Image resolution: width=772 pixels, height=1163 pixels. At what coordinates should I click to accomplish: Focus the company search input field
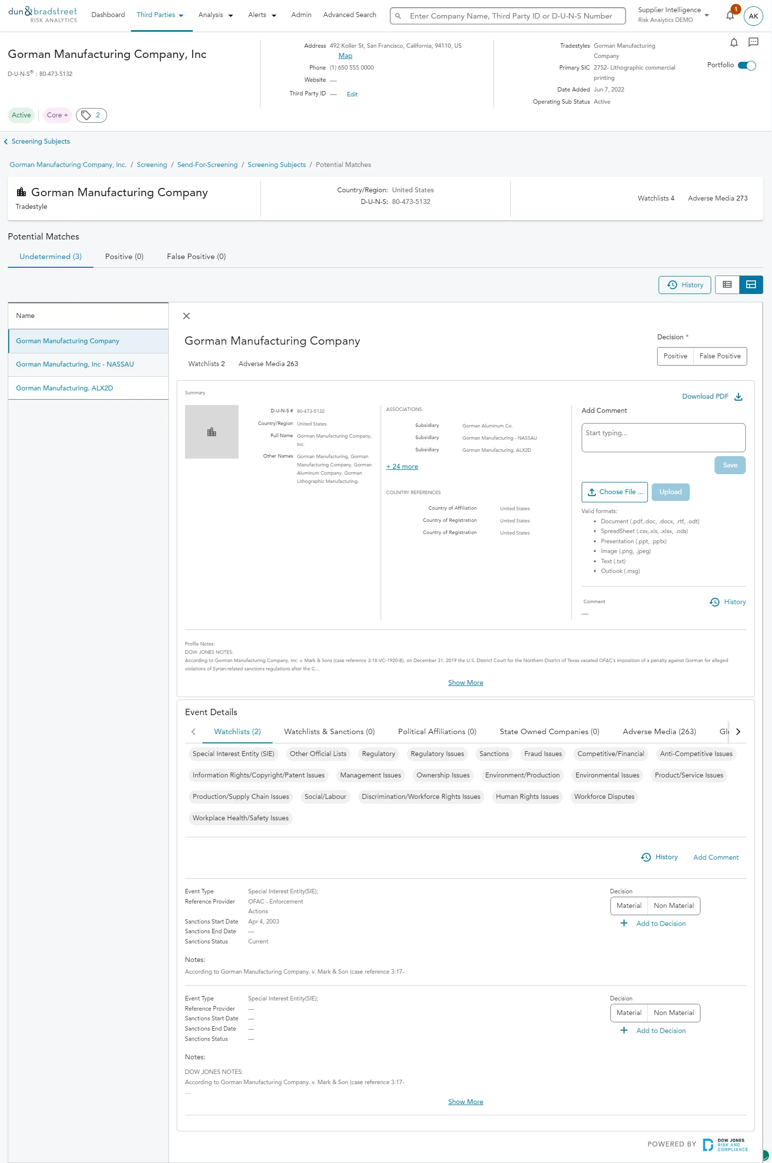[508, 16]
